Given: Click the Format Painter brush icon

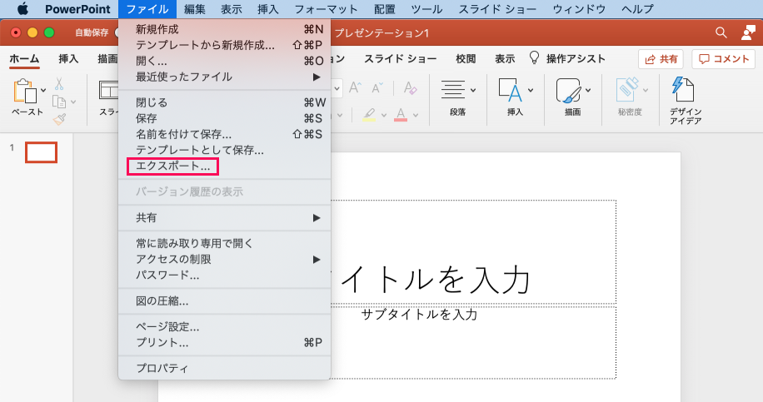Looking at the screenshot, I should click(59, 119).
